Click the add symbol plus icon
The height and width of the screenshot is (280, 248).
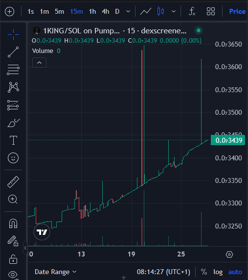(x=9, y=12)
